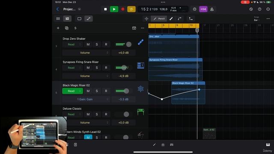Toggle the rounded-rectangle window view icon
Viewport: 274px width, 154px height.
pos(79,19)
